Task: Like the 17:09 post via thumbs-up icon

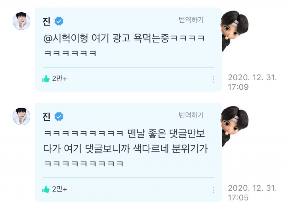Action: pyautogui.click(x=46, y=79)
